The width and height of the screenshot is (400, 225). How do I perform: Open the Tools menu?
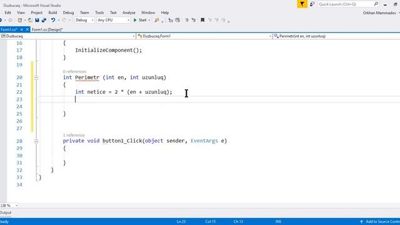pos(99,12)
